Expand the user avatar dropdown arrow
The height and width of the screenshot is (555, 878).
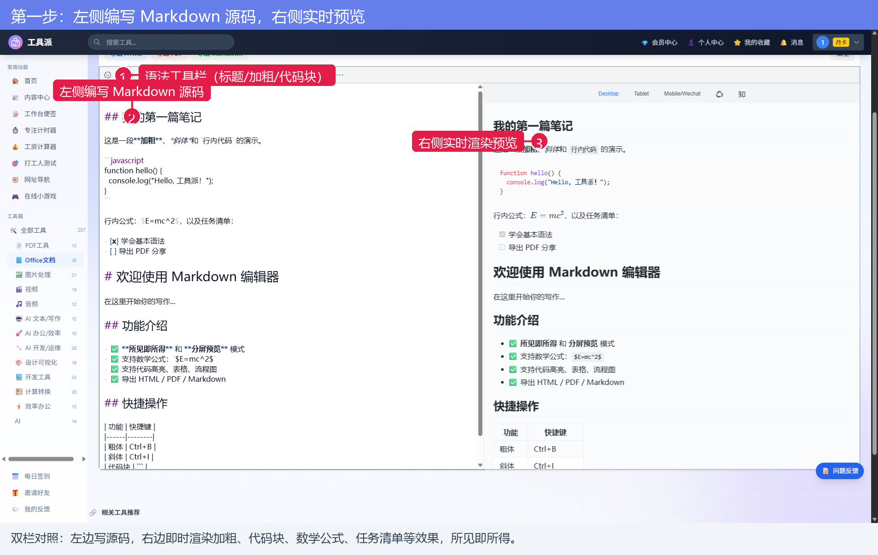click(857, 43)
